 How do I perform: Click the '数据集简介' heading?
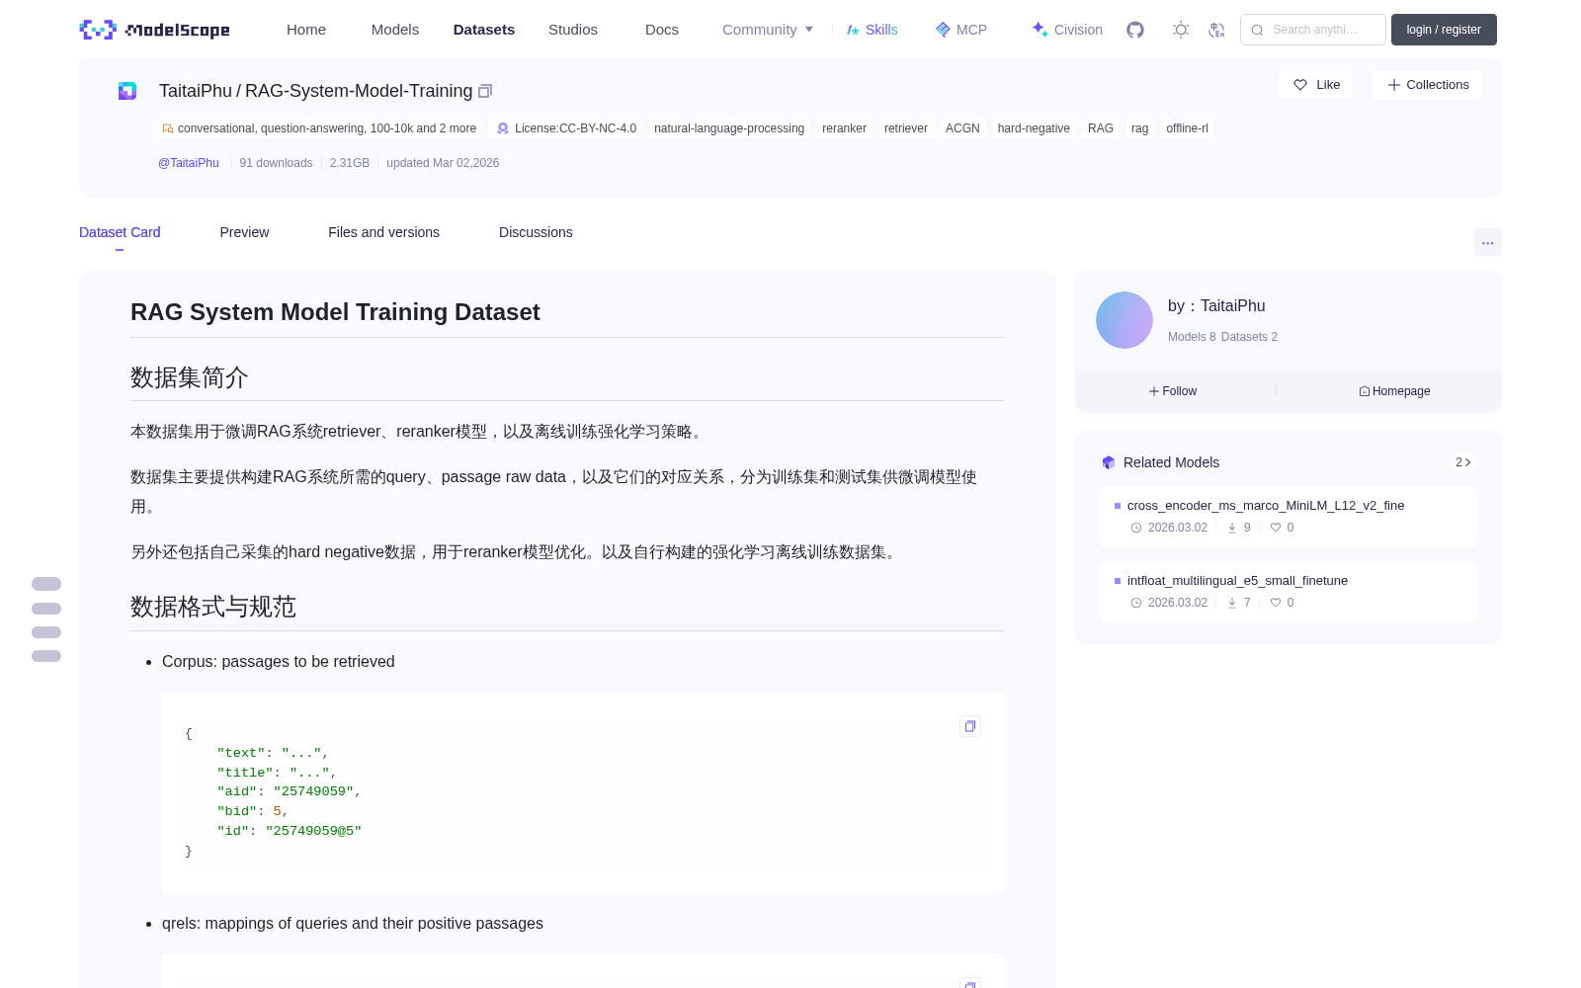[190, 377]
